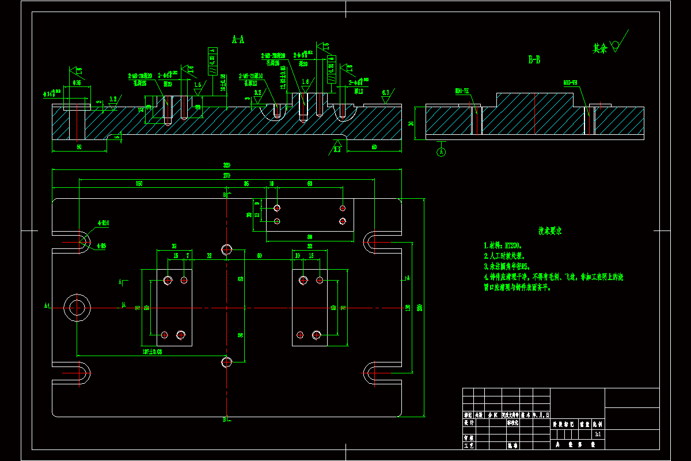Click the 35 dimension text
The width and height of the screenshot is (691, 461).
tap(246, 184)
